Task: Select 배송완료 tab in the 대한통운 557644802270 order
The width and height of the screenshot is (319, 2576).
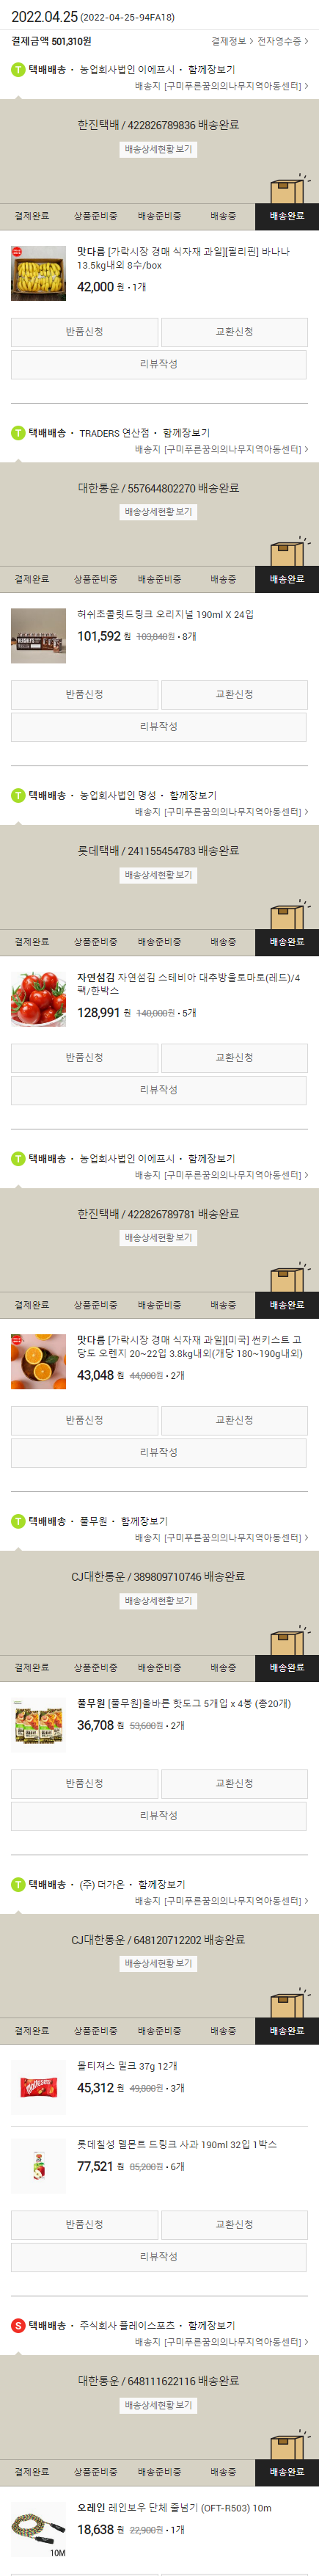Action: coord(287,579)
